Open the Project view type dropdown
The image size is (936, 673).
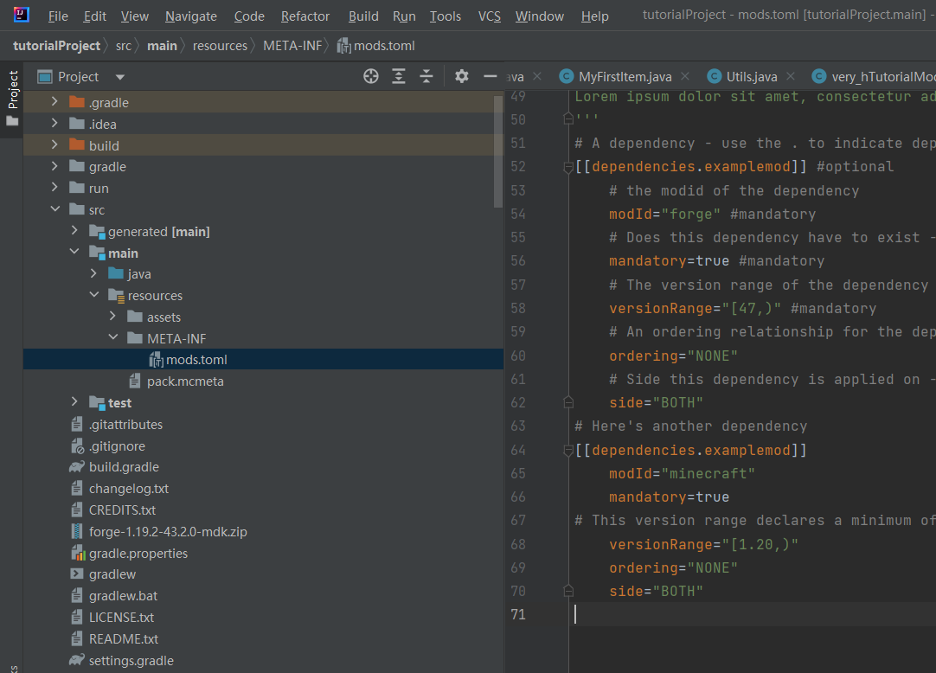pos(120,77)
